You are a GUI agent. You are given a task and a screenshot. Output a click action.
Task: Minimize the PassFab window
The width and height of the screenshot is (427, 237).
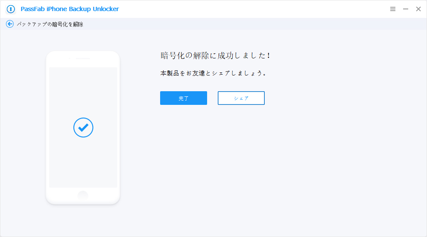(x=406, y=9)
